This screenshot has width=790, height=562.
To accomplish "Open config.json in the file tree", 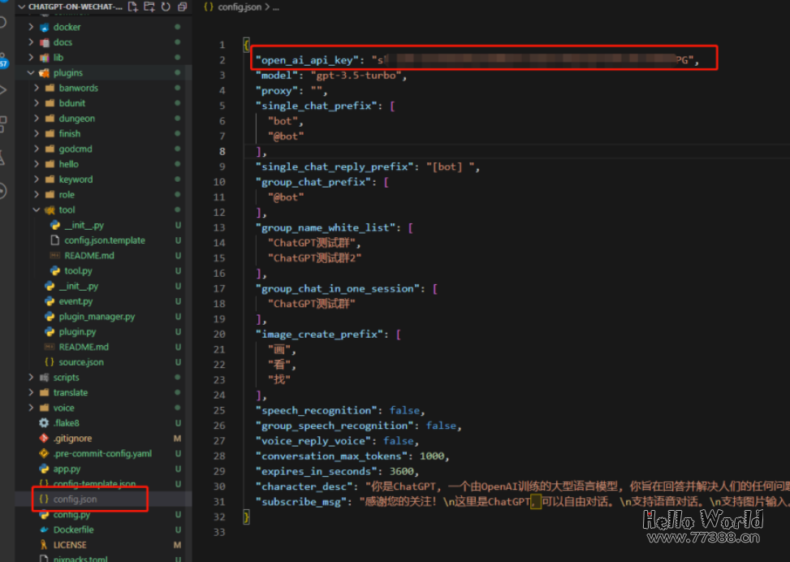I will [75, 499].
